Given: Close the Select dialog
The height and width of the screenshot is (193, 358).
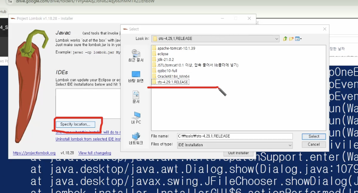Looking at the screenshot, I should click(325, 29).
